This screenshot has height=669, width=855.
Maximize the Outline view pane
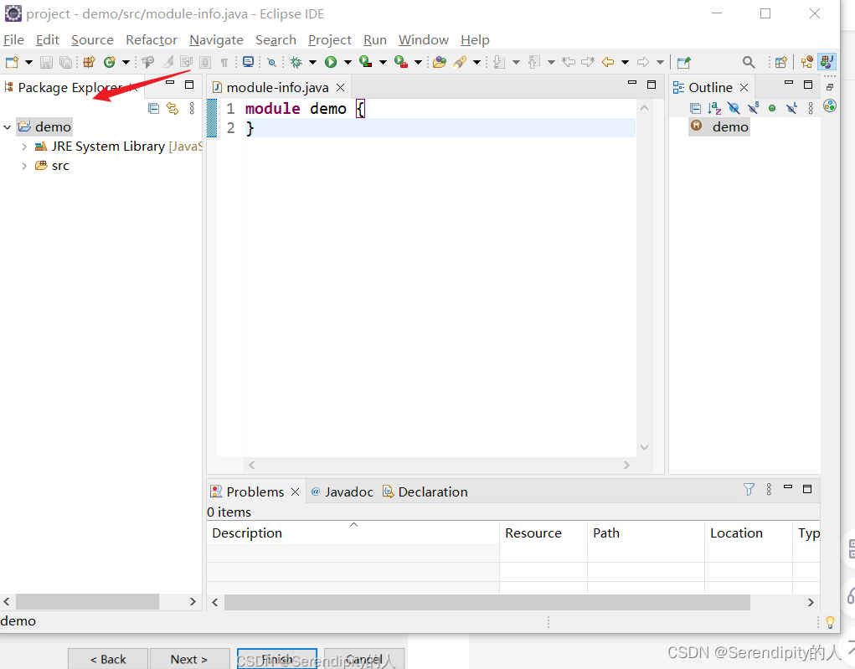808,85
